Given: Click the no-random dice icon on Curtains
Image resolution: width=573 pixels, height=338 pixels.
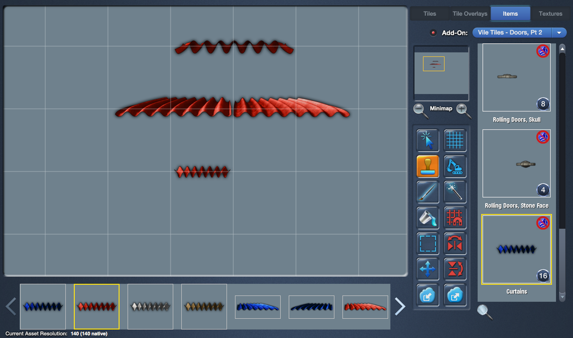Looking at the screenshot, I should point(543,222).
